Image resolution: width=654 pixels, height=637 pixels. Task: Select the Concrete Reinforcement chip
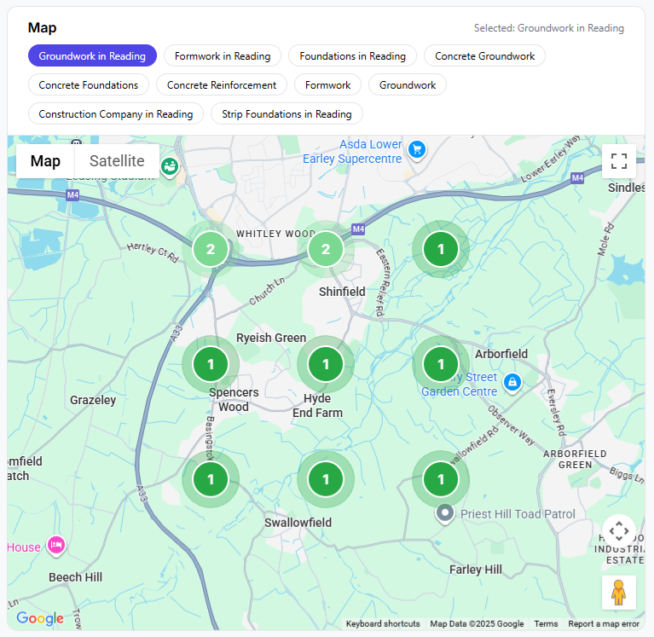[x=222, y=85]
